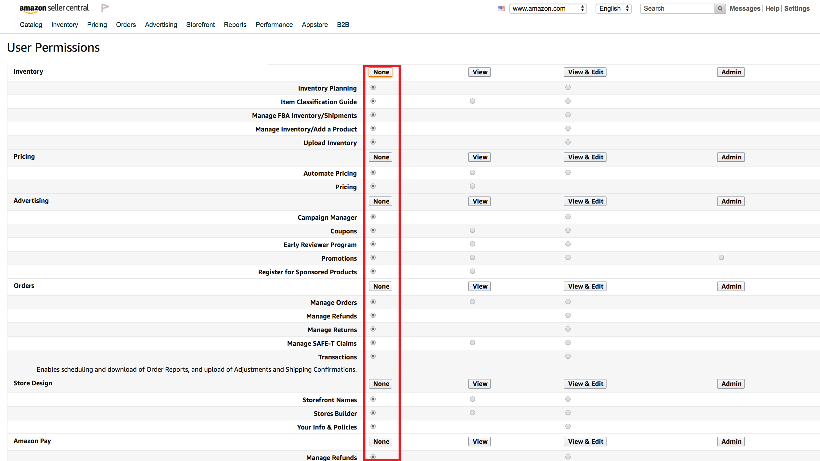
Task: Select None for Manage Inventory/Add a Product
Action: tap(373, 128)
